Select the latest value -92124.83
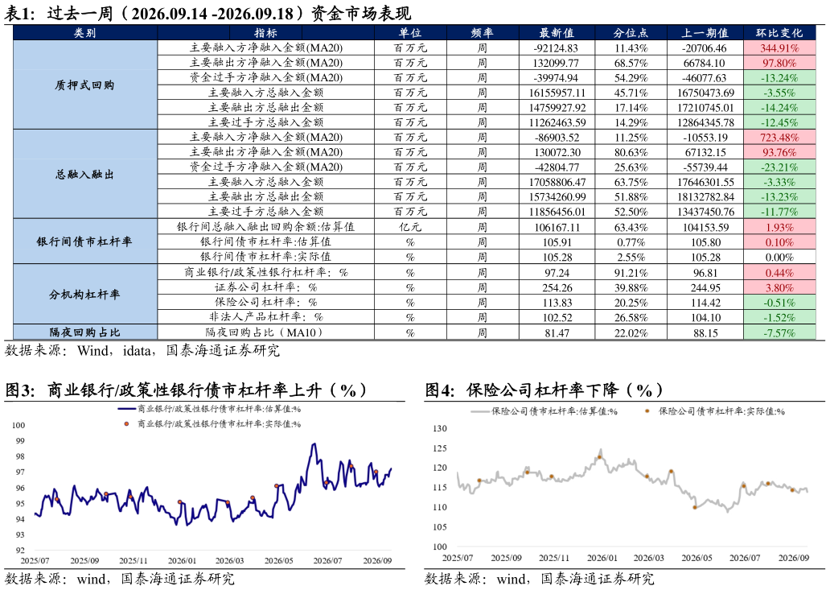830x590 pixels. (x=557, y=48)
